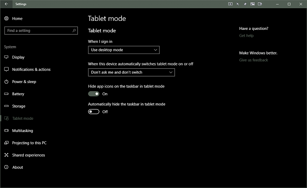
Task: Click the Notifications & actions icon
Action: click(7, 69)
